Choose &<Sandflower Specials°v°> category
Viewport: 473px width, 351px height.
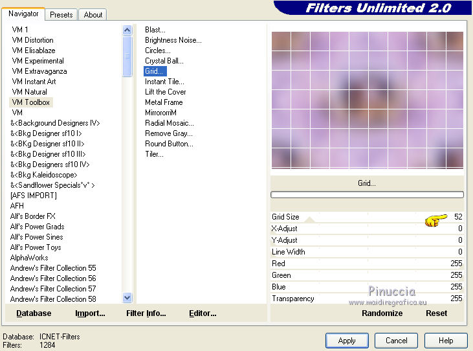click(52, 185)
